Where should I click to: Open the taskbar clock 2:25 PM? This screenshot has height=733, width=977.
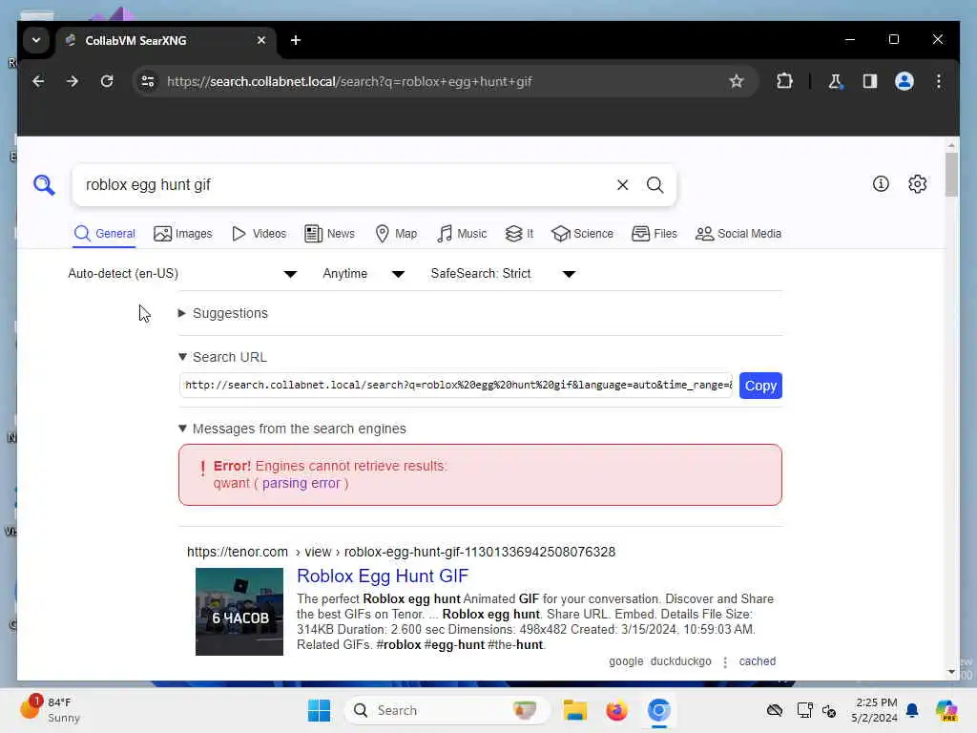875,710
